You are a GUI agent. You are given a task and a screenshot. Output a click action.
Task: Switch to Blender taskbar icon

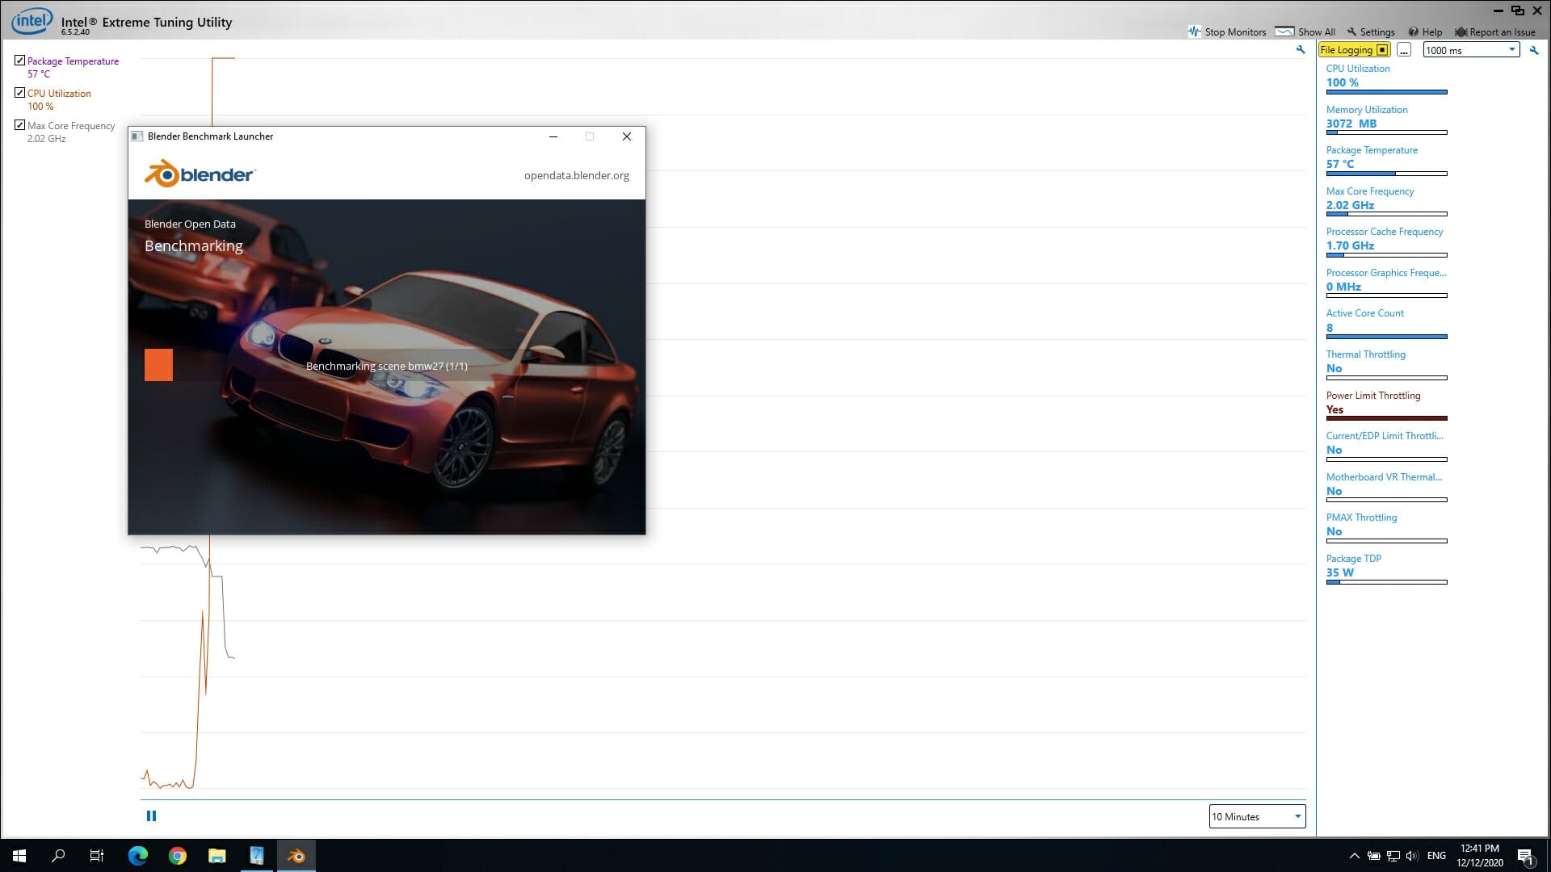coord(296,856)
